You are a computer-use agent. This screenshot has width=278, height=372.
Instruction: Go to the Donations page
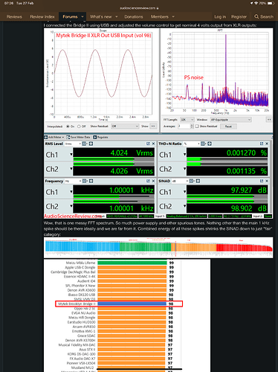click(x=134, y=16)
